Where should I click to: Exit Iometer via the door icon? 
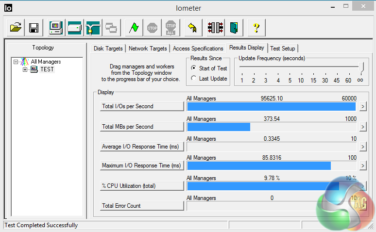234,28
